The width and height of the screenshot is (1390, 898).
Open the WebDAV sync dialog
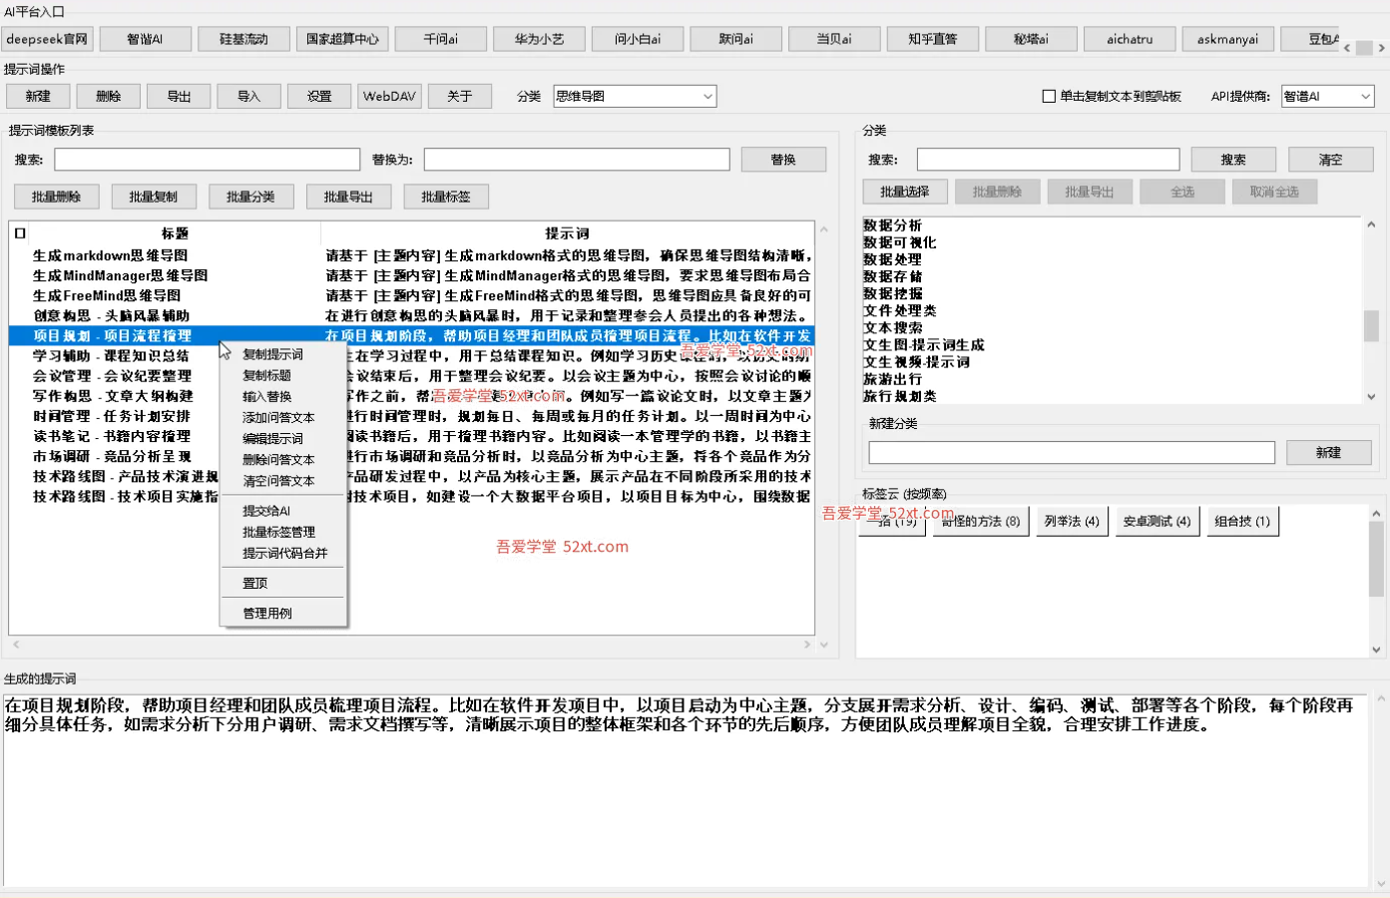point(390,97)
